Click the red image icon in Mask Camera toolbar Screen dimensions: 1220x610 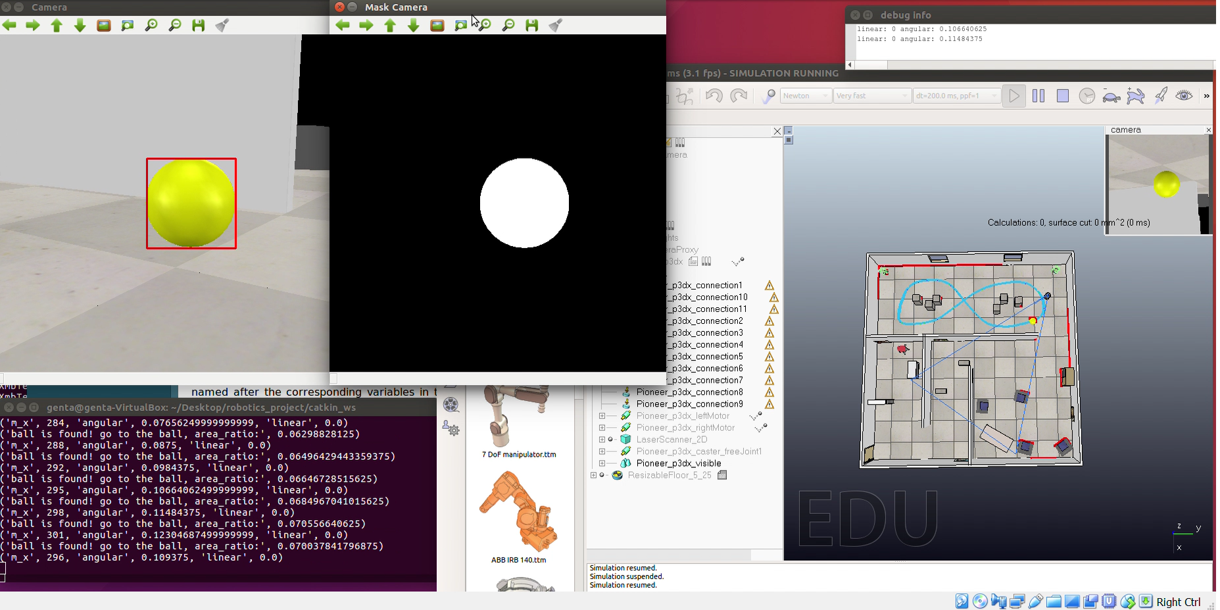(x=437, y=26)
